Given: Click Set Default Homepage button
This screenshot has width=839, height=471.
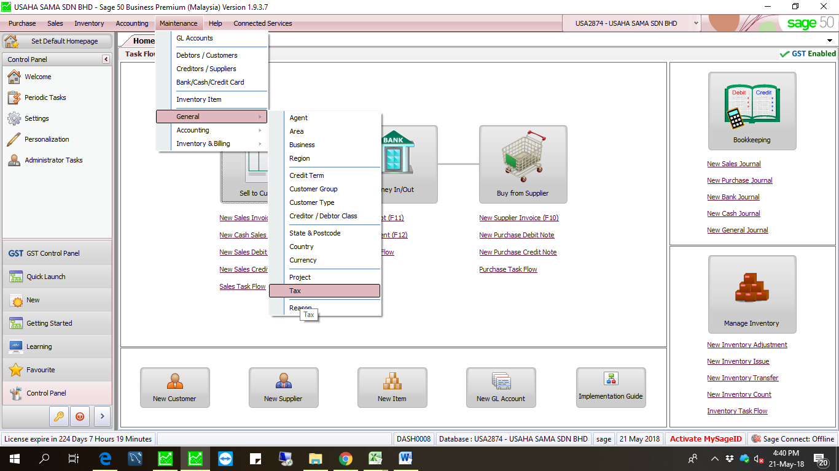Looking at the screenshot, I should click(57, 41).
